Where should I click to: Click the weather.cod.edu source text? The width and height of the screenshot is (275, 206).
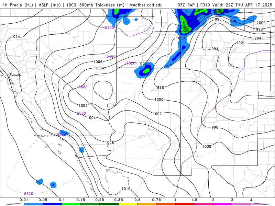click(x=146, y=5)
